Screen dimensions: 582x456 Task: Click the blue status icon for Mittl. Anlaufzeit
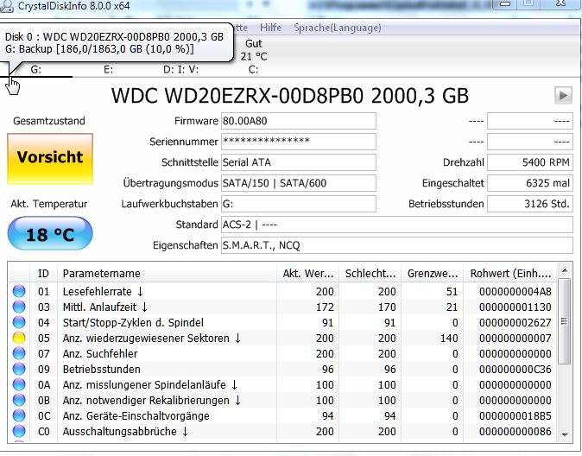(x=19, y=307)
